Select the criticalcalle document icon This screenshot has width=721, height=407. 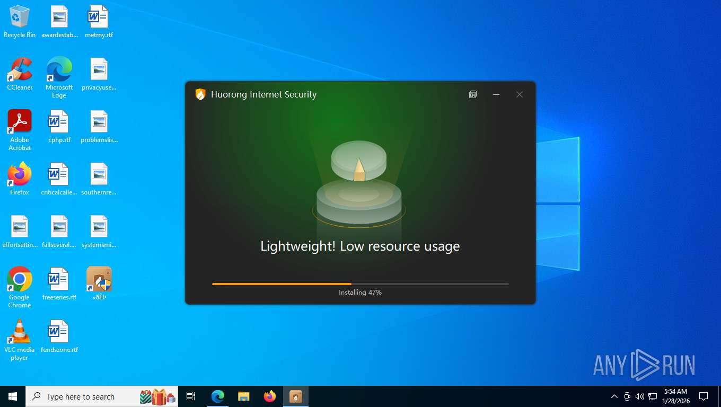[x=59, y=179]
